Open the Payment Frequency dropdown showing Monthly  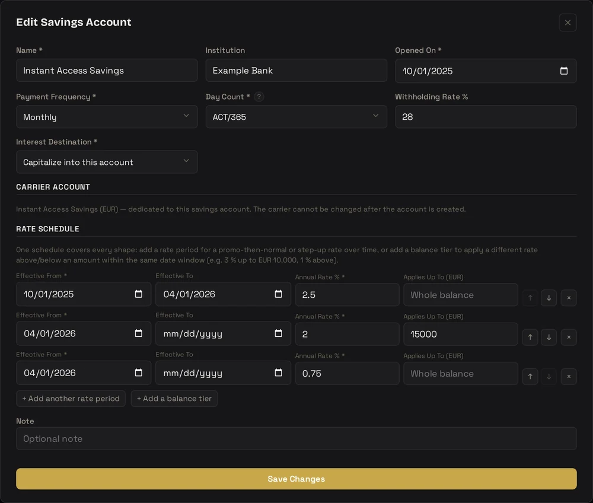[x=107, y=117]
